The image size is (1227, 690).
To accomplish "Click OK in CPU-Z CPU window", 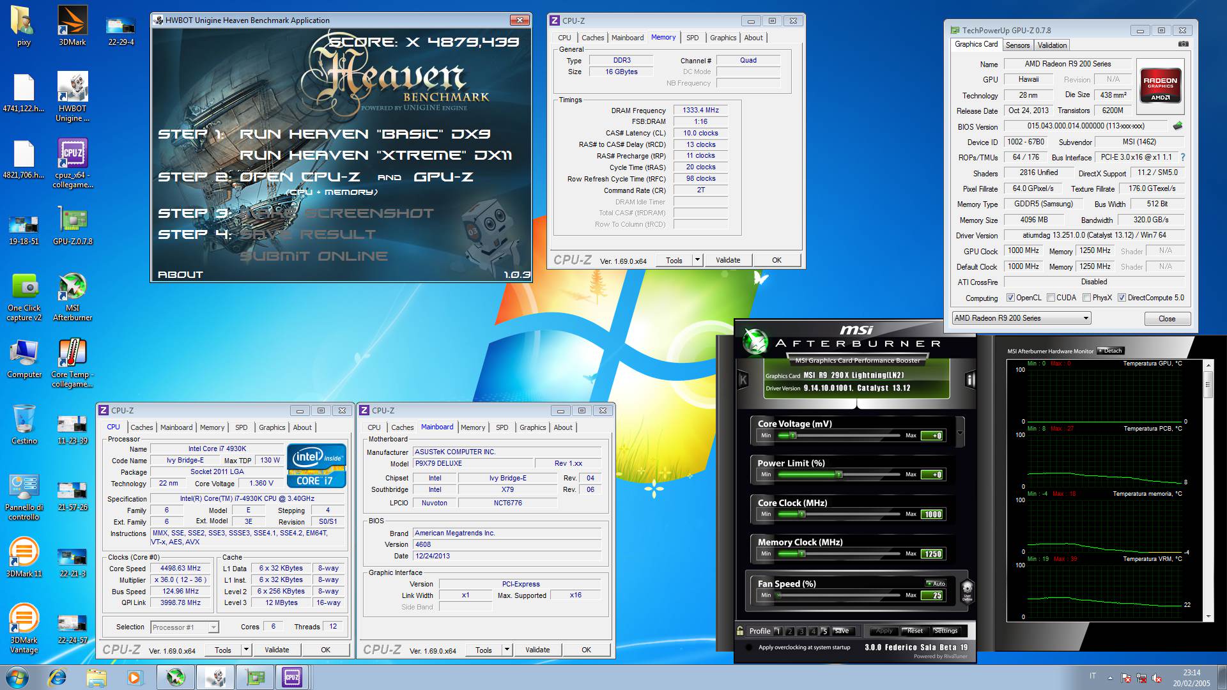I will tap(325, 650).
